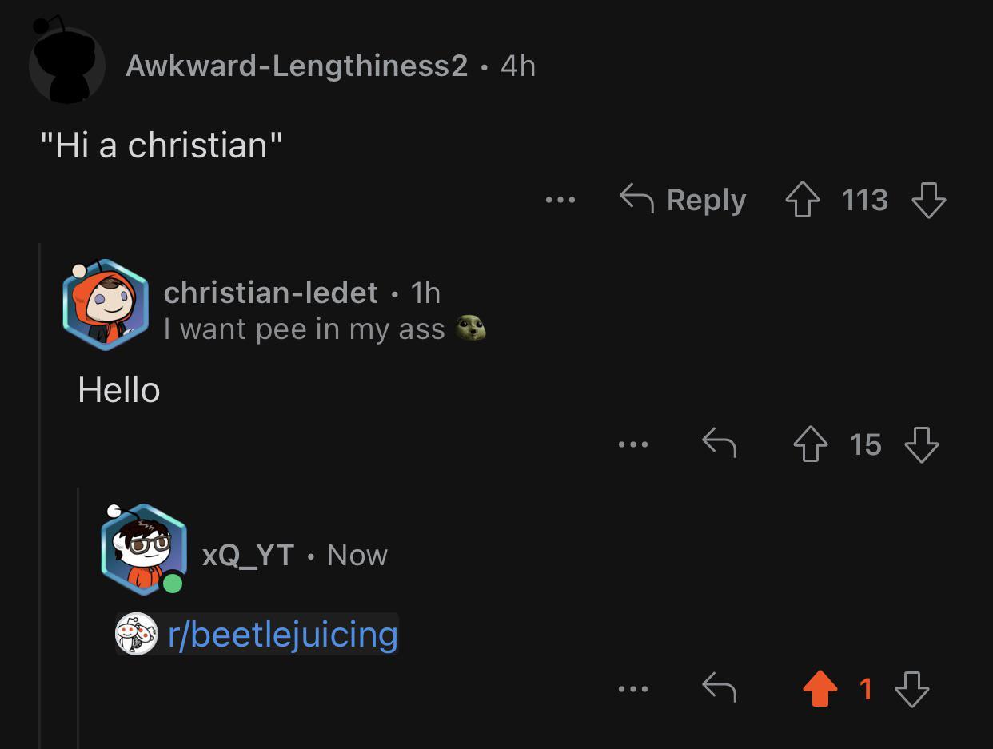
Task: Click the thread line next to nested replies
Action: 42,480
